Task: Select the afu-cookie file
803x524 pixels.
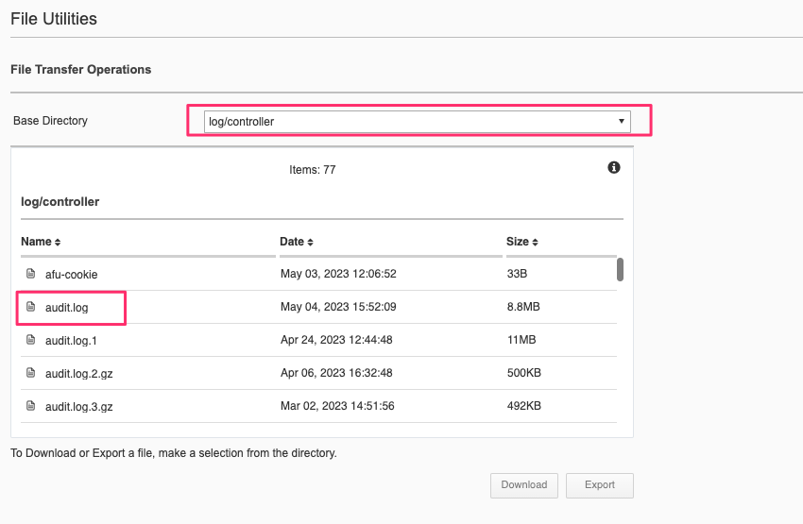Action: pyautogui.click(x=71, y=275)
